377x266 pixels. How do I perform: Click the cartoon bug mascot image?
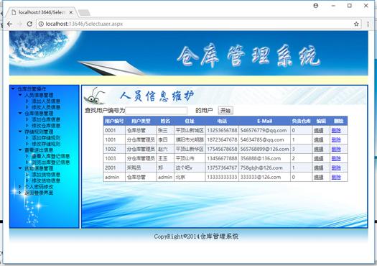coord(95,96)
